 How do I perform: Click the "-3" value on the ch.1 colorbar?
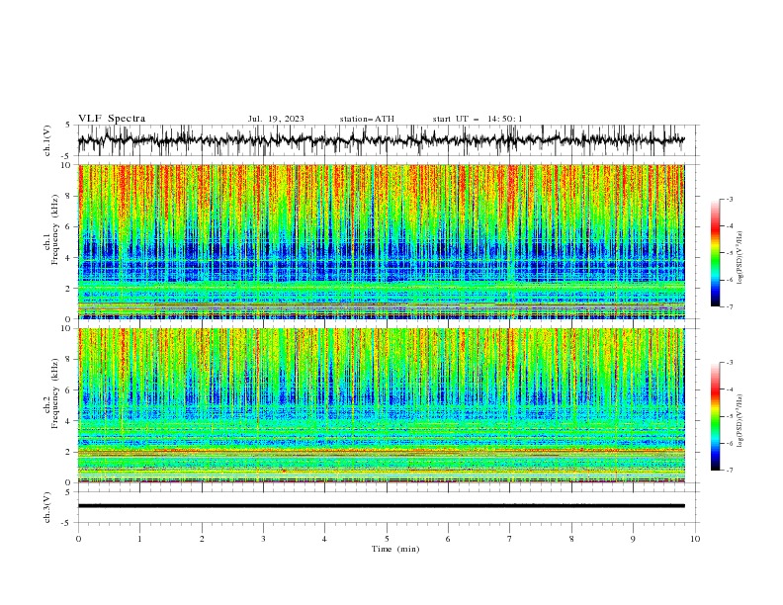pos(730,199)
